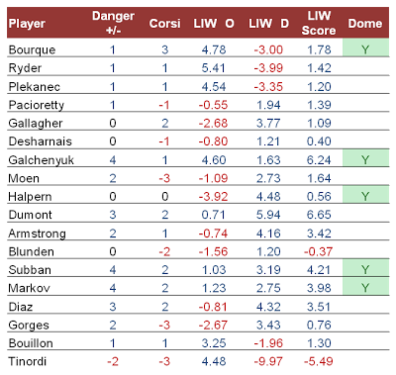The width and height of the screenshot is (396, 375).
Task: Select Markov's green Dome Y cell
Action: coord(365,286)
